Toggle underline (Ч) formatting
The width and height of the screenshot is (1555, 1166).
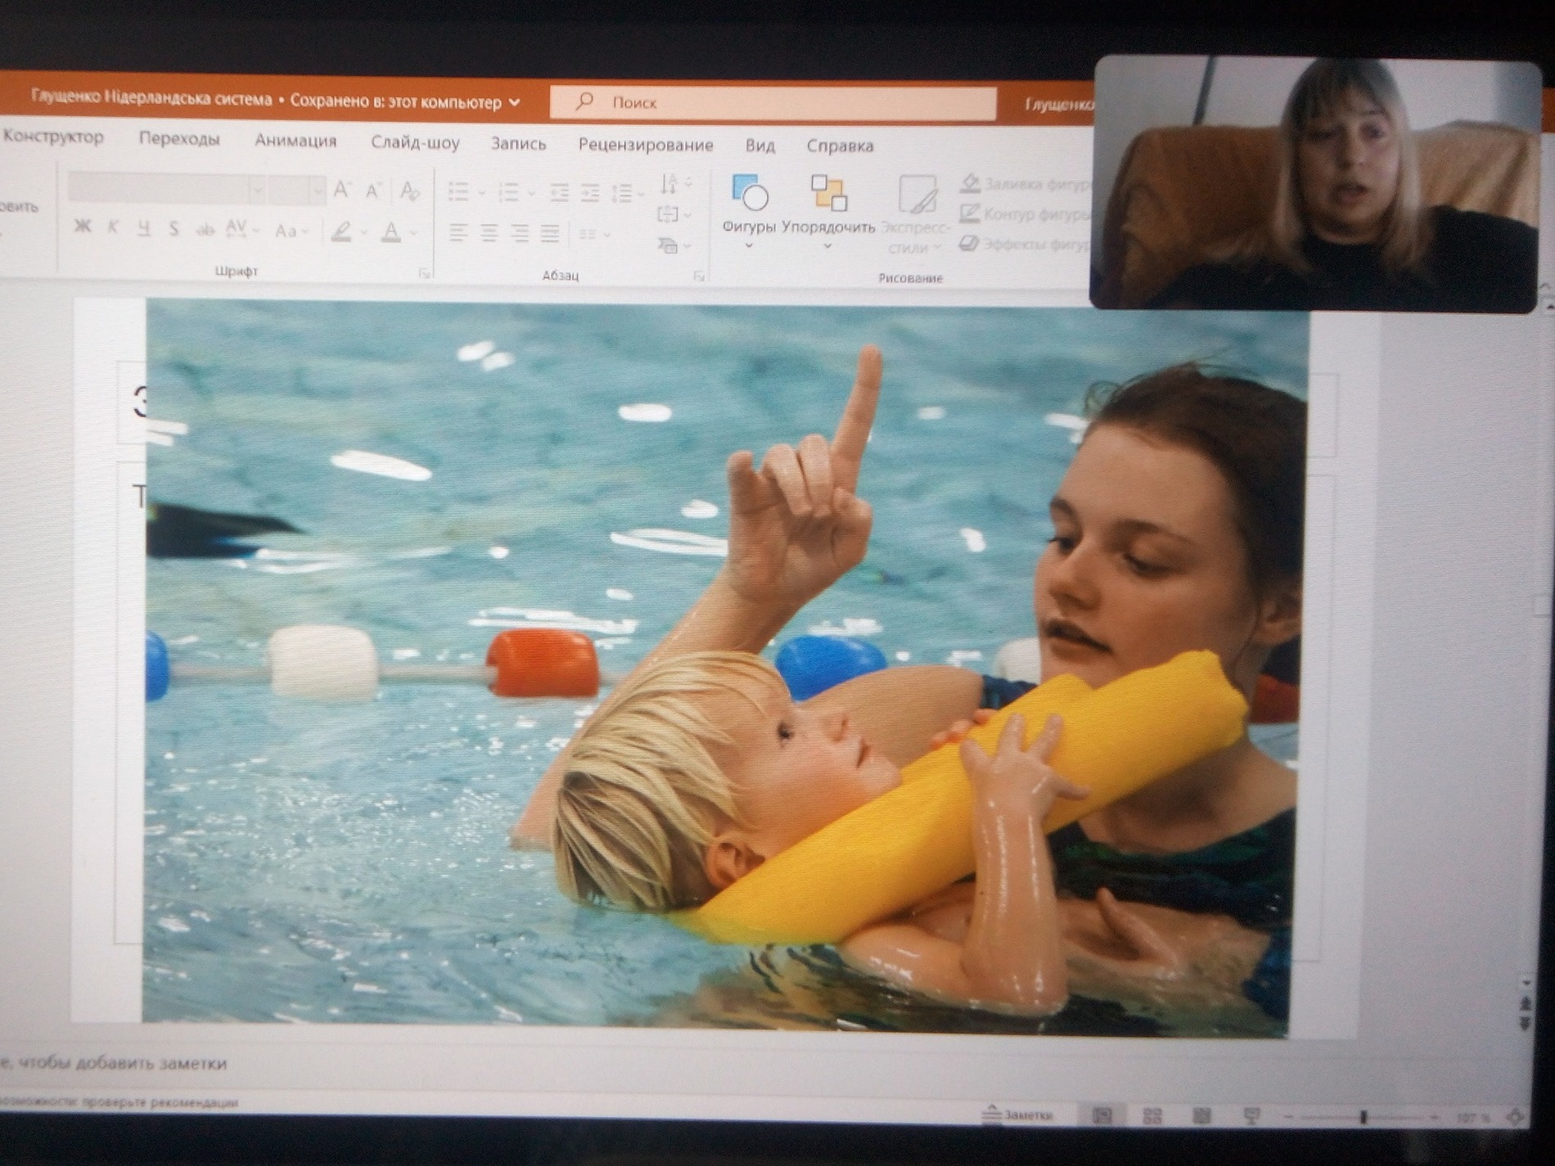pos(144,228)
